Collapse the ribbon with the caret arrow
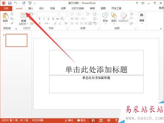This screenshot has width=164, height=123. pos(161,29)
